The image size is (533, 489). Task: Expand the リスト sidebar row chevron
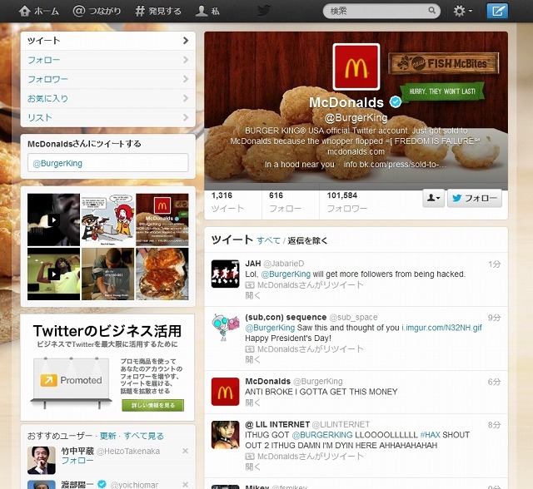click(185, 117)
